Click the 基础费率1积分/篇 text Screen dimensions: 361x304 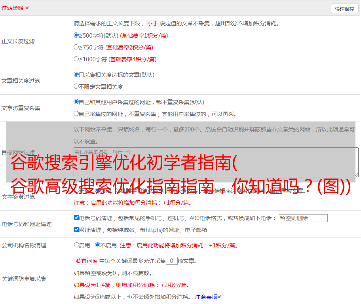(144, 36)
